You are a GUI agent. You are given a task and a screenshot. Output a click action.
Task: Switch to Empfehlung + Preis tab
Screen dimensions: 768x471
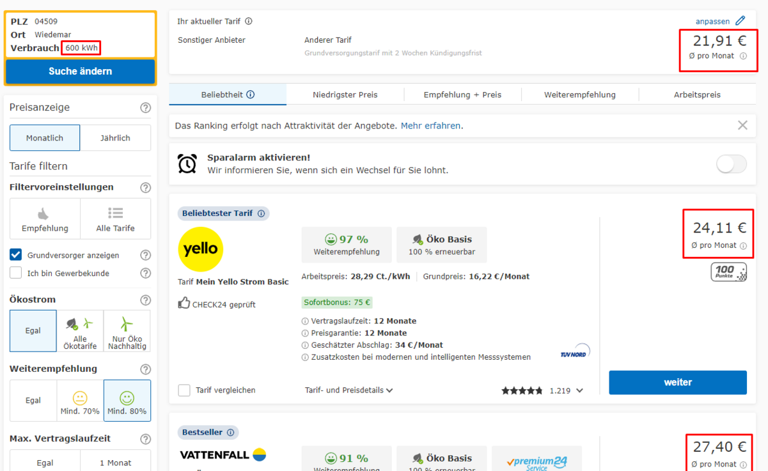click(462, 95)
